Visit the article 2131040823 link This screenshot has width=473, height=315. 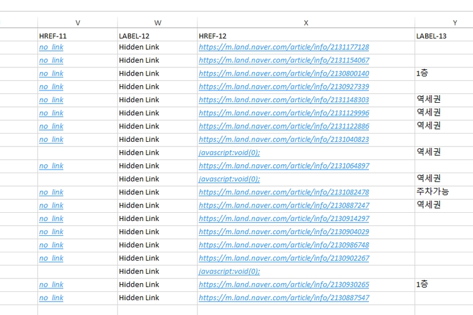click(x=284, y=139)
